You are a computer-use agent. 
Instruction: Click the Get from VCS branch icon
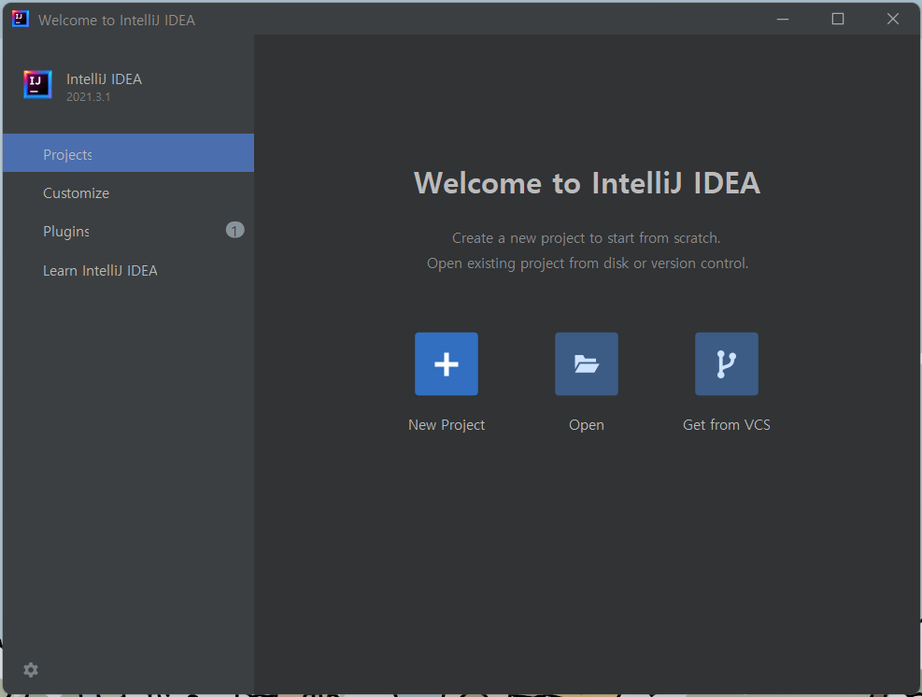point(726,363)
